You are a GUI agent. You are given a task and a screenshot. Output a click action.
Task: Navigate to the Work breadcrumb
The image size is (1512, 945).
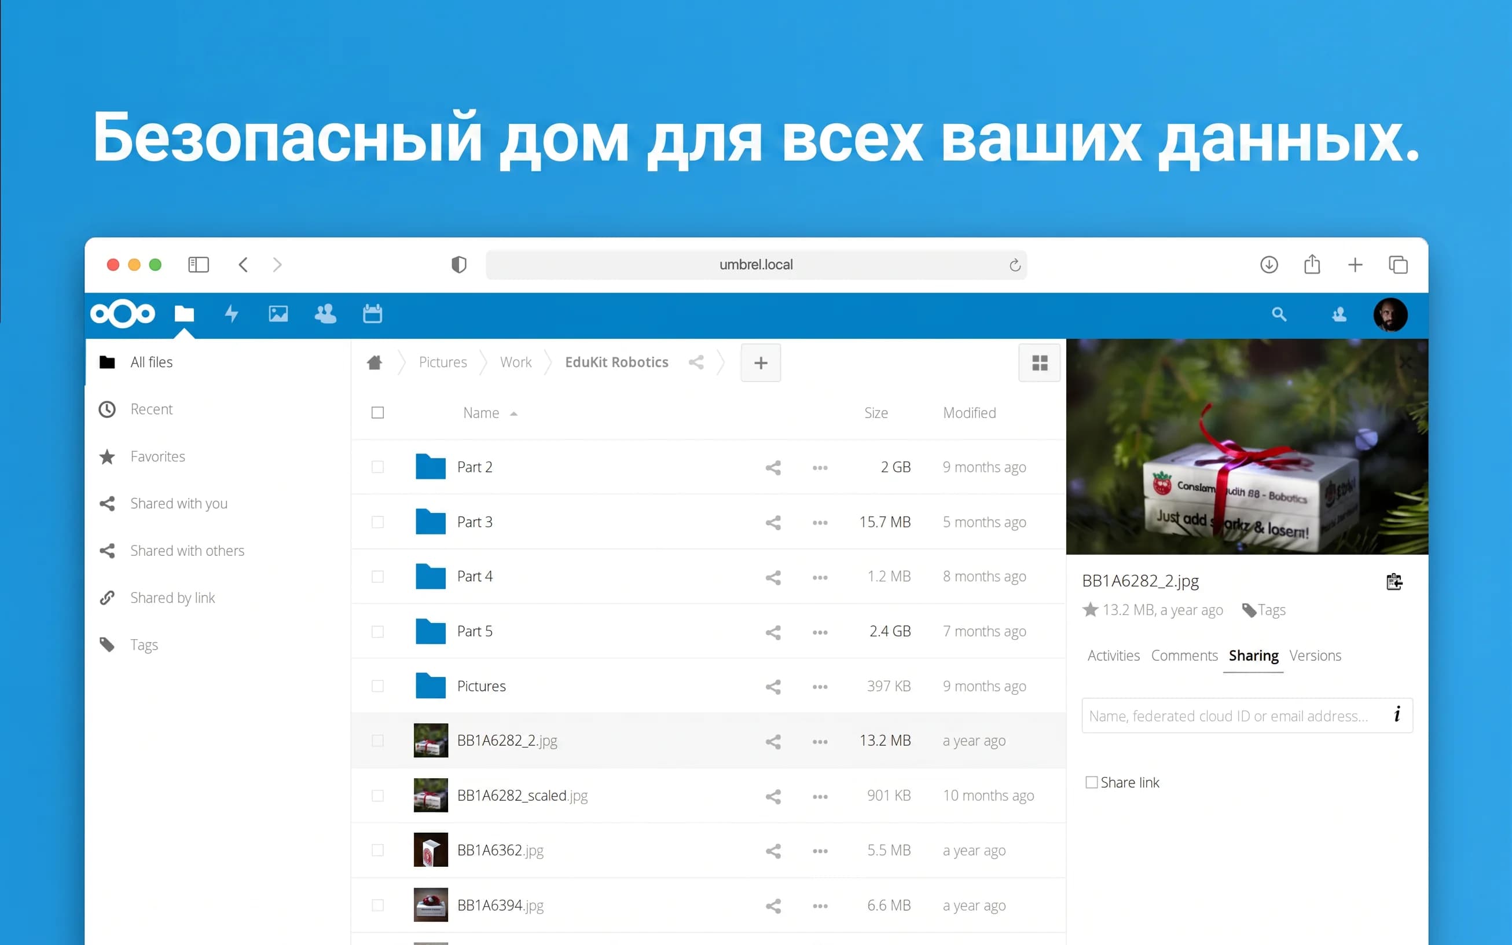515,362
